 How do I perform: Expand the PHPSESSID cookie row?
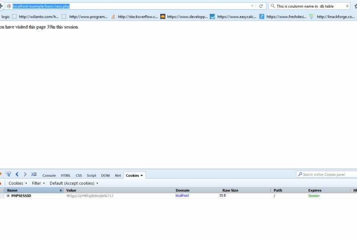click(x=8, y=195)
